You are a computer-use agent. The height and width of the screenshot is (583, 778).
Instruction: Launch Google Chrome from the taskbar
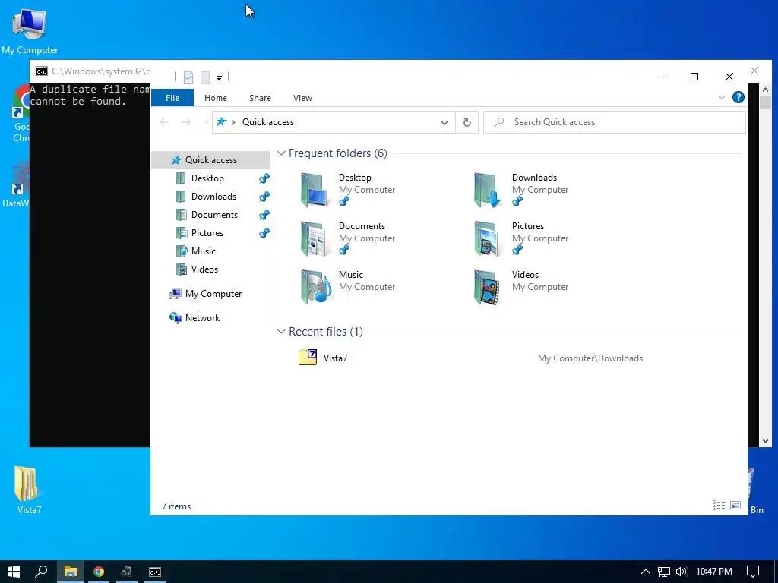tap(98, 572)
